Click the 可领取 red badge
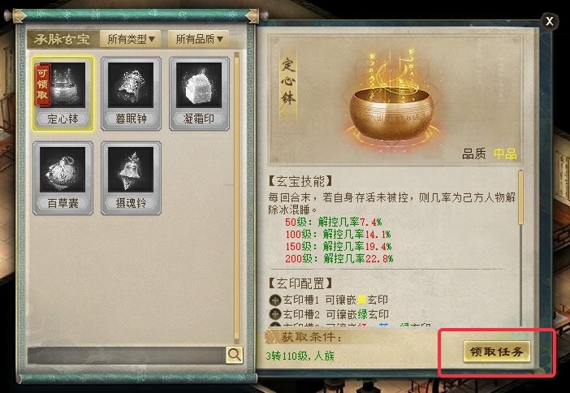The image size is (570, 393). tap(42, 84)
